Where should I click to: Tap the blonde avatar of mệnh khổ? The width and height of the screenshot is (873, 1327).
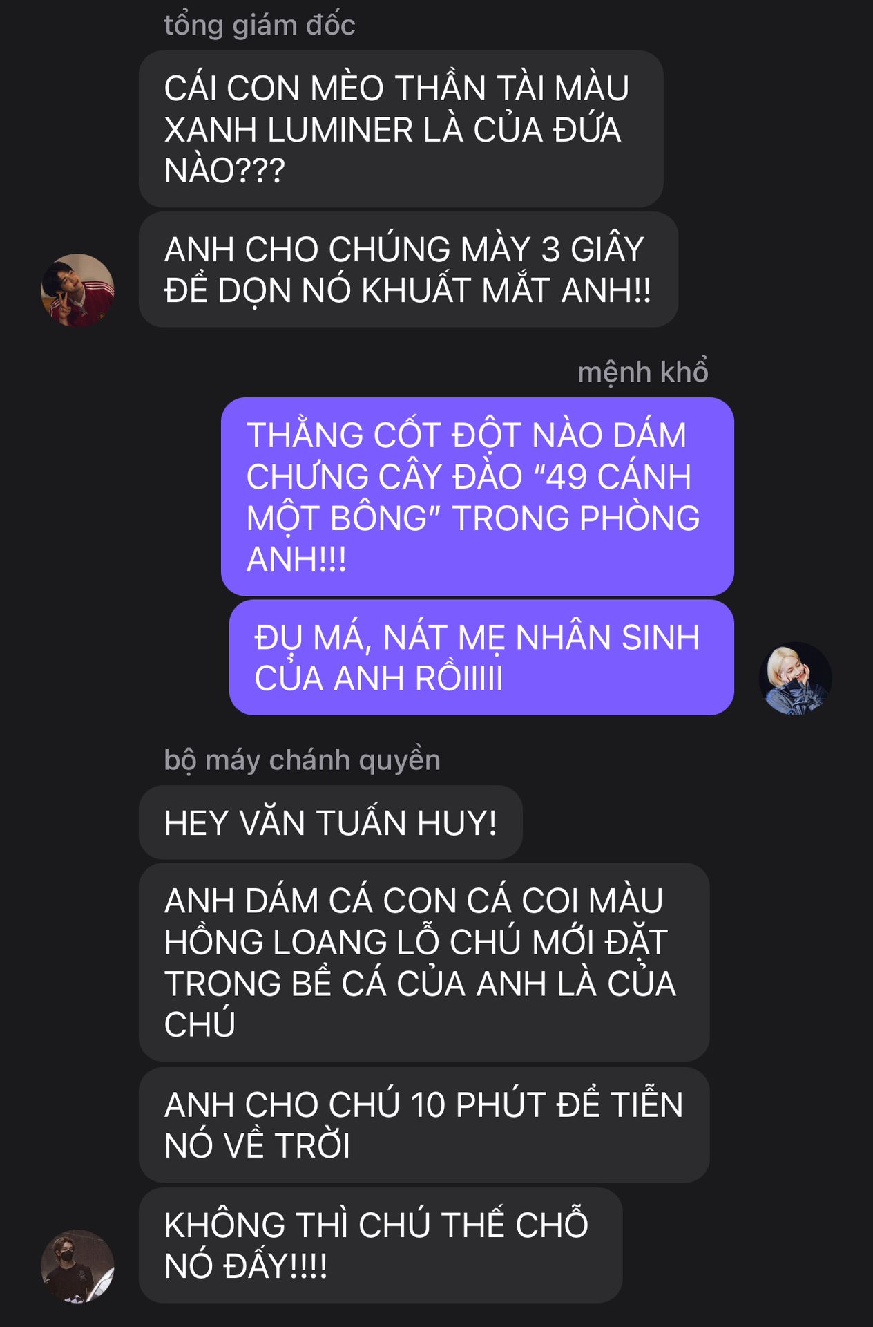click(795, 678)
